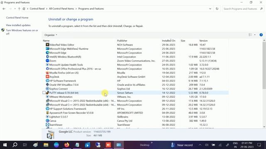Screen dimensions: 266x149
Task: Open Turn Windows features on or off
Action: point(22,32)
